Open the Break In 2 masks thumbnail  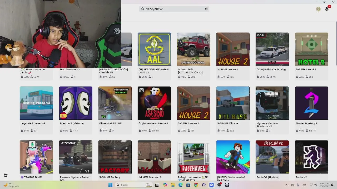click(76, 103)
